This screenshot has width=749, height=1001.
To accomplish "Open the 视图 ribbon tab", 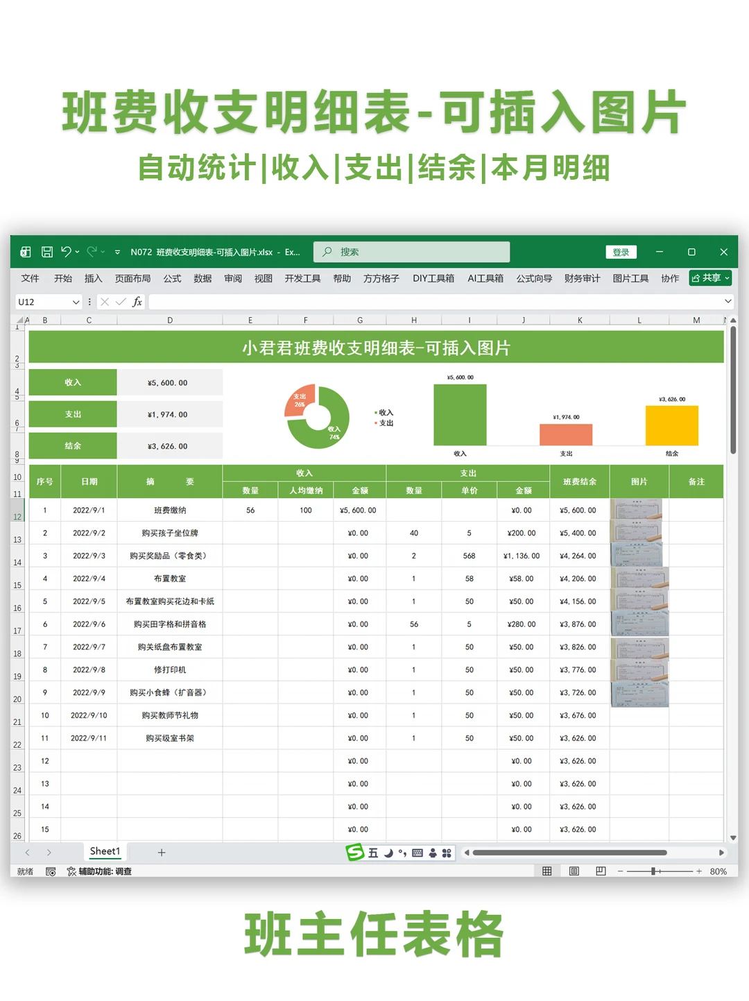I will coord(263,278).
